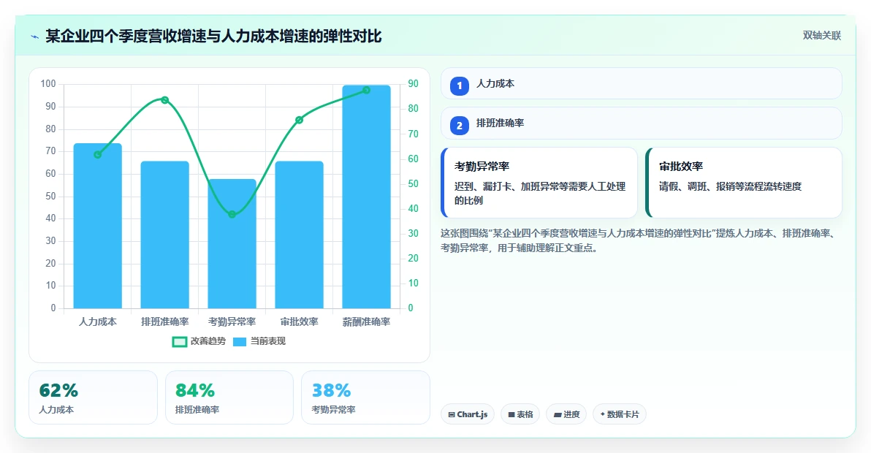
Task: Click left axis value 100
Action: [48, 84]
